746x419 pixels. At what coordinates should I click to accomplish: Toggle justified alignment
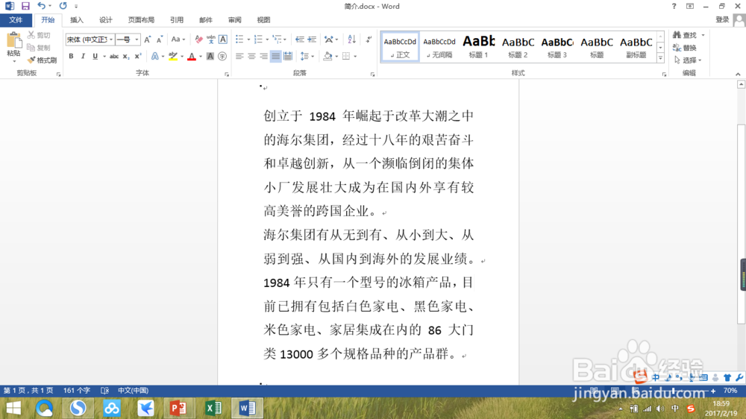point(275,56)
